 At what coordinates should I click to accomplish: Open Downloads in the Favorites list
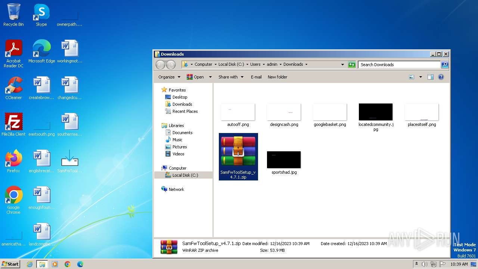pyautogui.click(x=182, y=104)
